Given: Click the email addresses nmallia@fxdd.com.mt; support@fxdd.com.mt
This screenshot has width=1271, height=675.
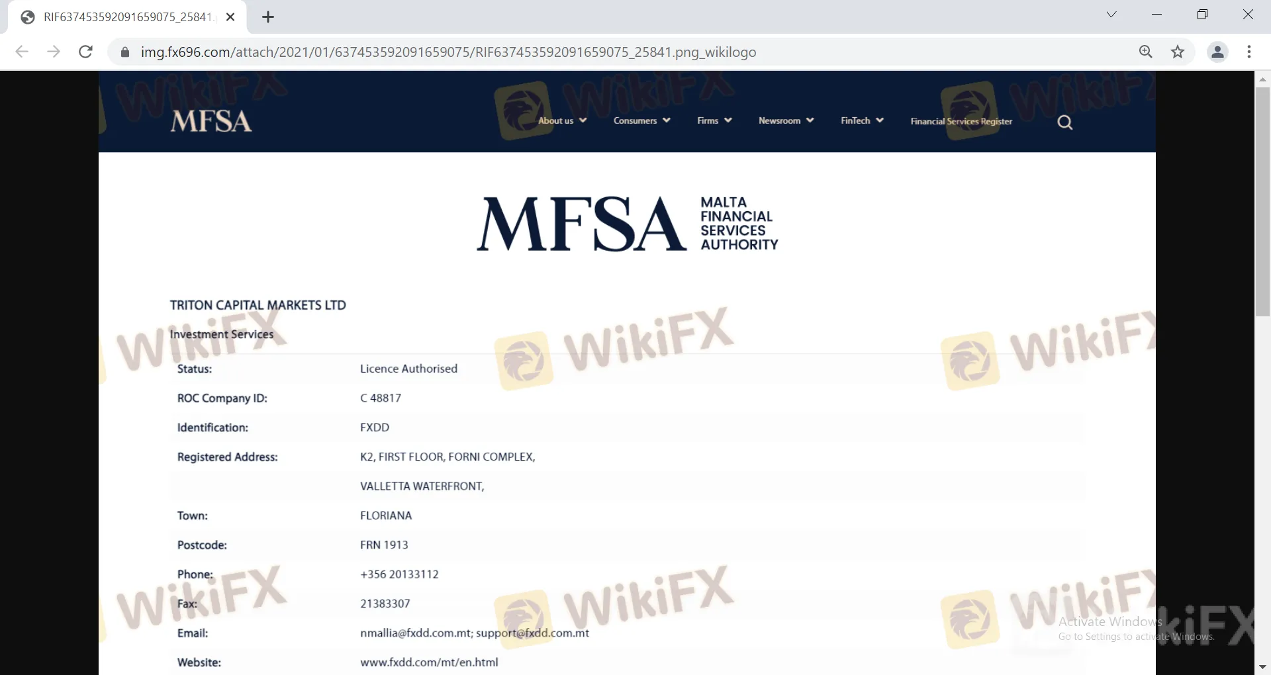Looking at the screenshot, I should click(475, 633).
